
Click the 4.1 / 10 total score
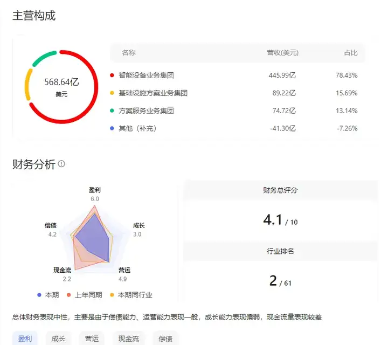[280, 220]
